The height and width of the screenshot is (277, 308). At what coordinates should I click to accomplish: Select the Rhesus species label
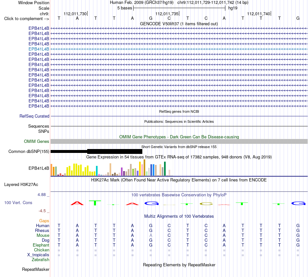coord(42,230)
